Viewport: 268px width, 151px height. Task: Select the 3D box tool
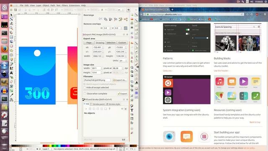(x=11, y=42)
